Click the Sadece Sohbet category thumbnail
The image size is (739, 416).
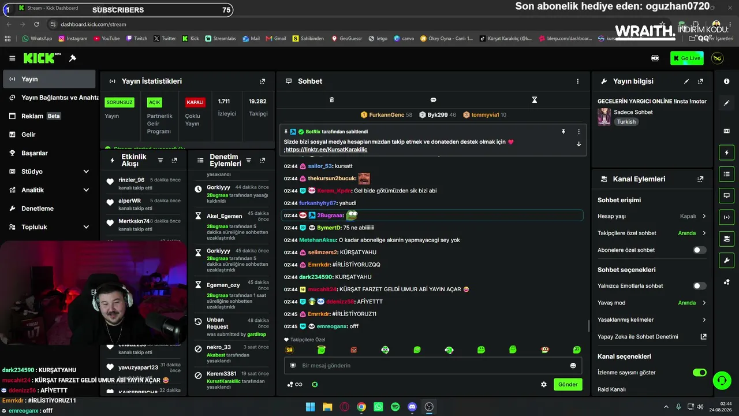click(x=604, y=117)
